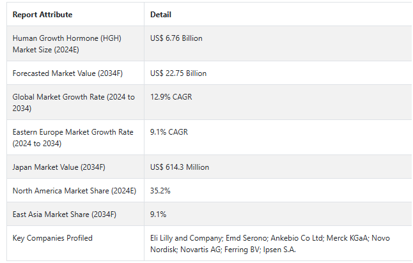The height and width of the screenshot is (263, 413).
Task: Select the Key Companies Profiled label
Action: tap(52, 238)
